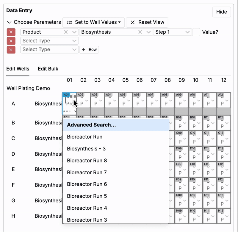This screenshot has height=232, width=238.
Task: Expand the Step 1 dropdown
Action: [172, 32]
